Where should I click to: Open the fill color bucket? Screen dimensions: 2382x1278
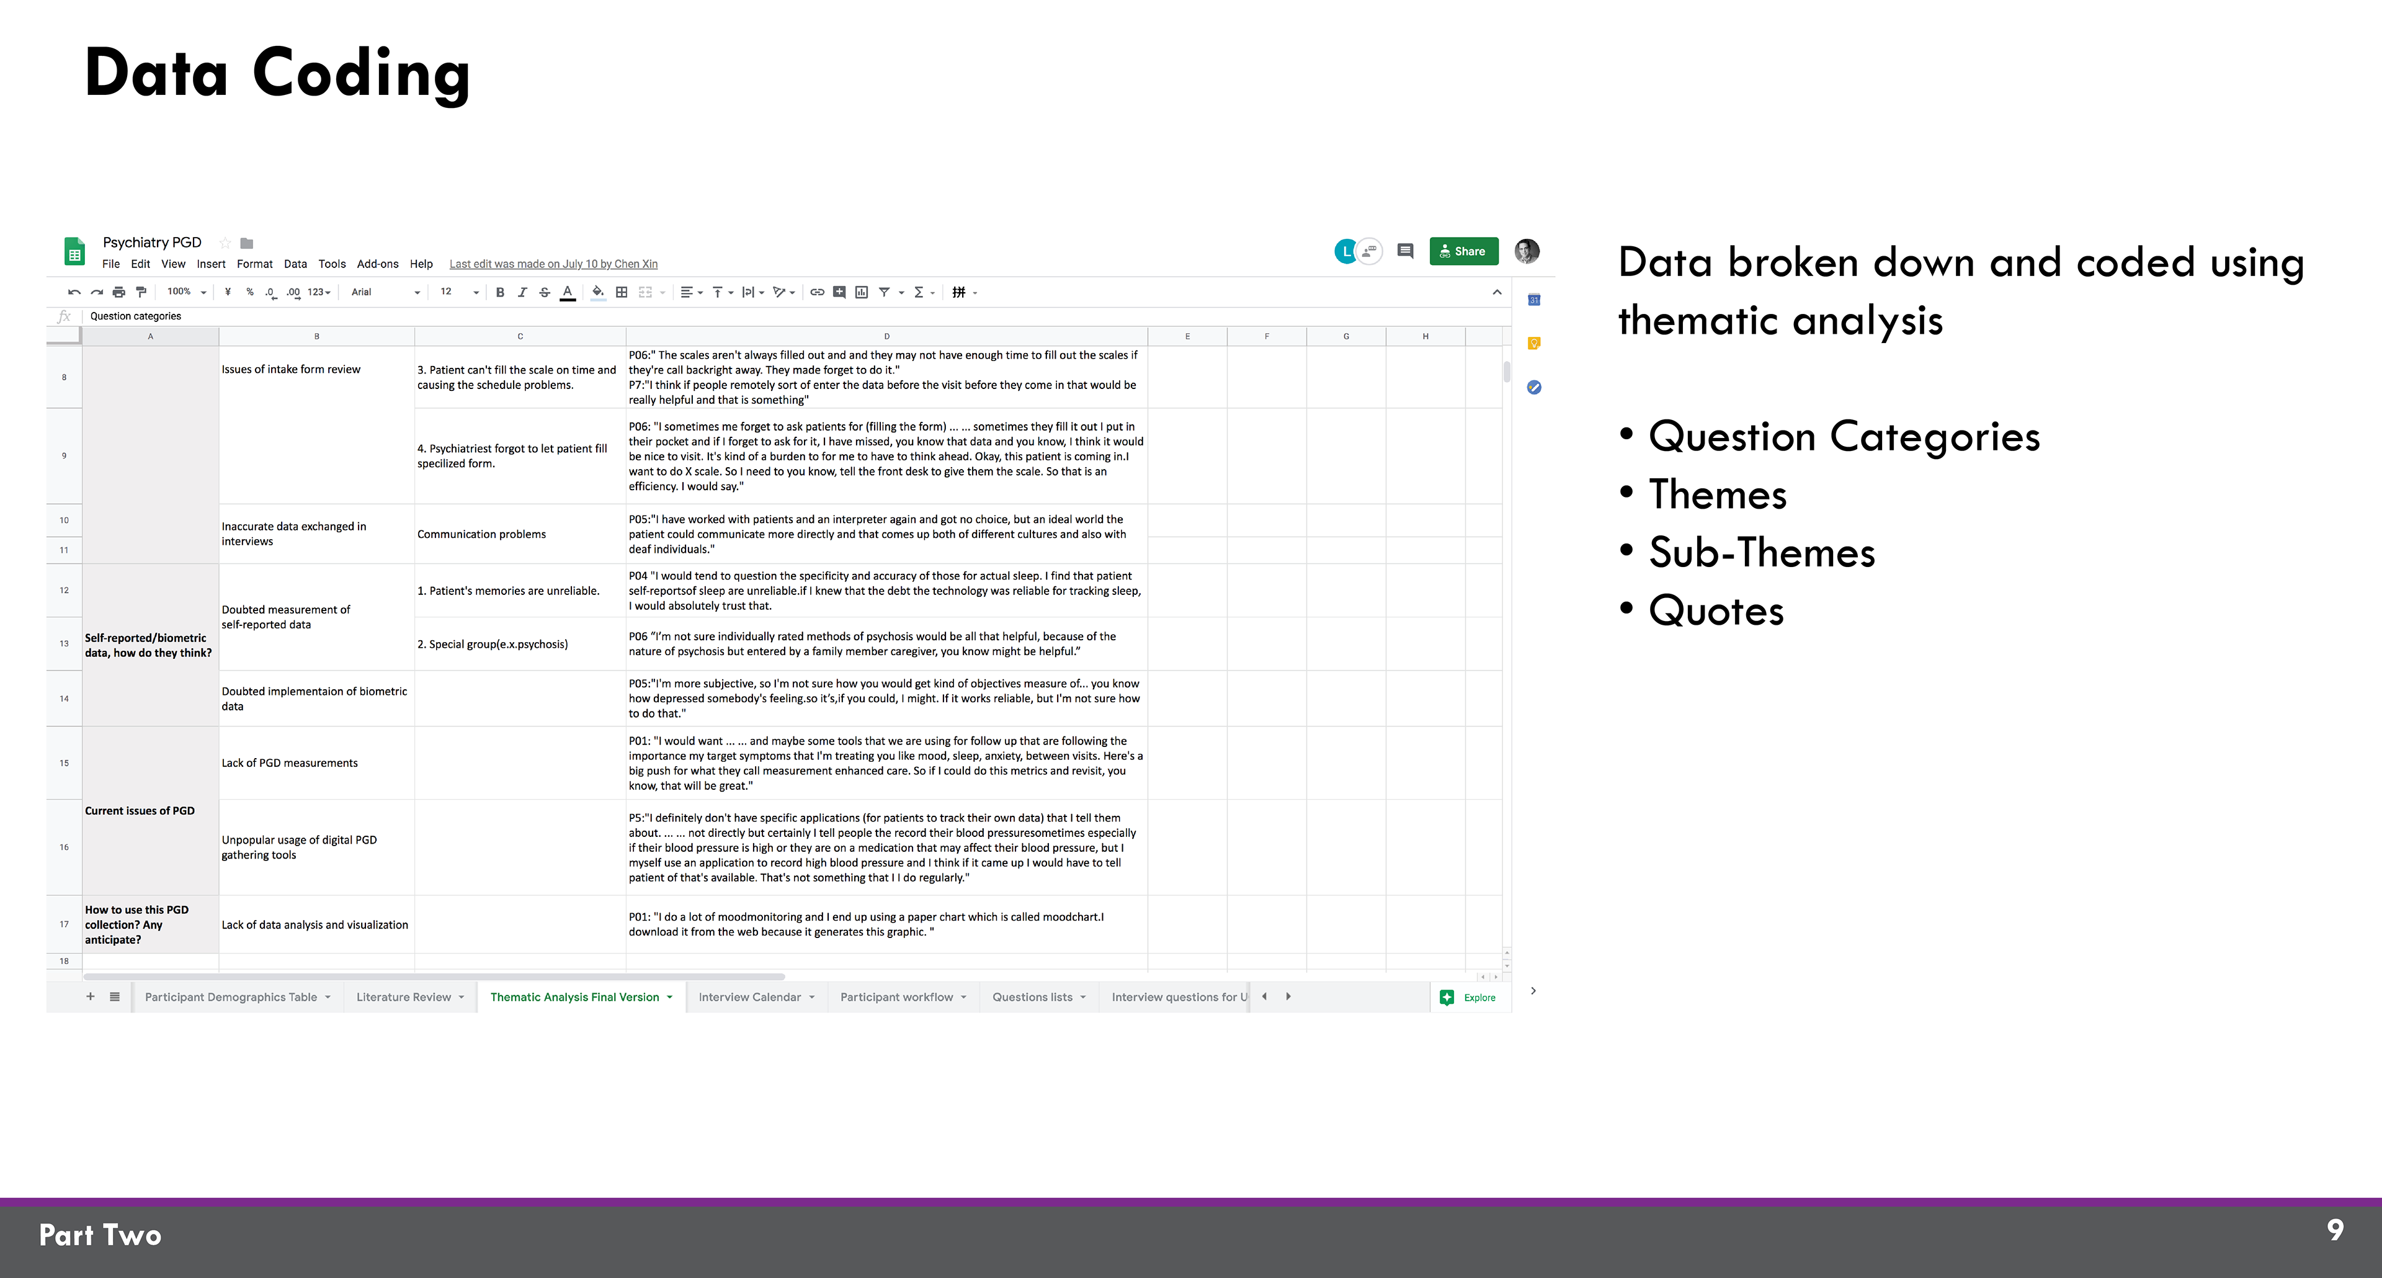(598, 292)
